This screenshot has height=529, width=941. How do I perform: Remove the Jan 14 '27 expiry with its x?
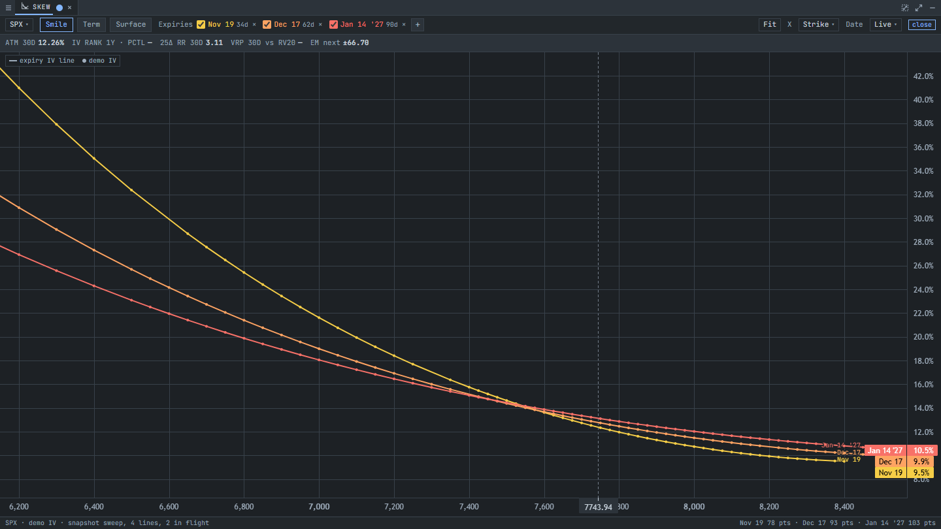404,25
